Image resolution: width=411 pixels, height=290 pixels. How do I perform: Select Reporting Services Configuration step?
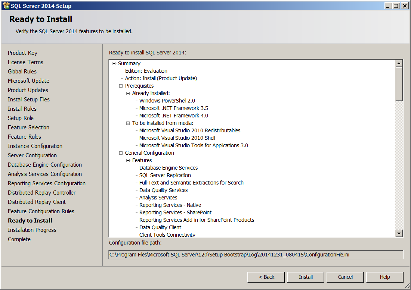[x=47, y=183]
